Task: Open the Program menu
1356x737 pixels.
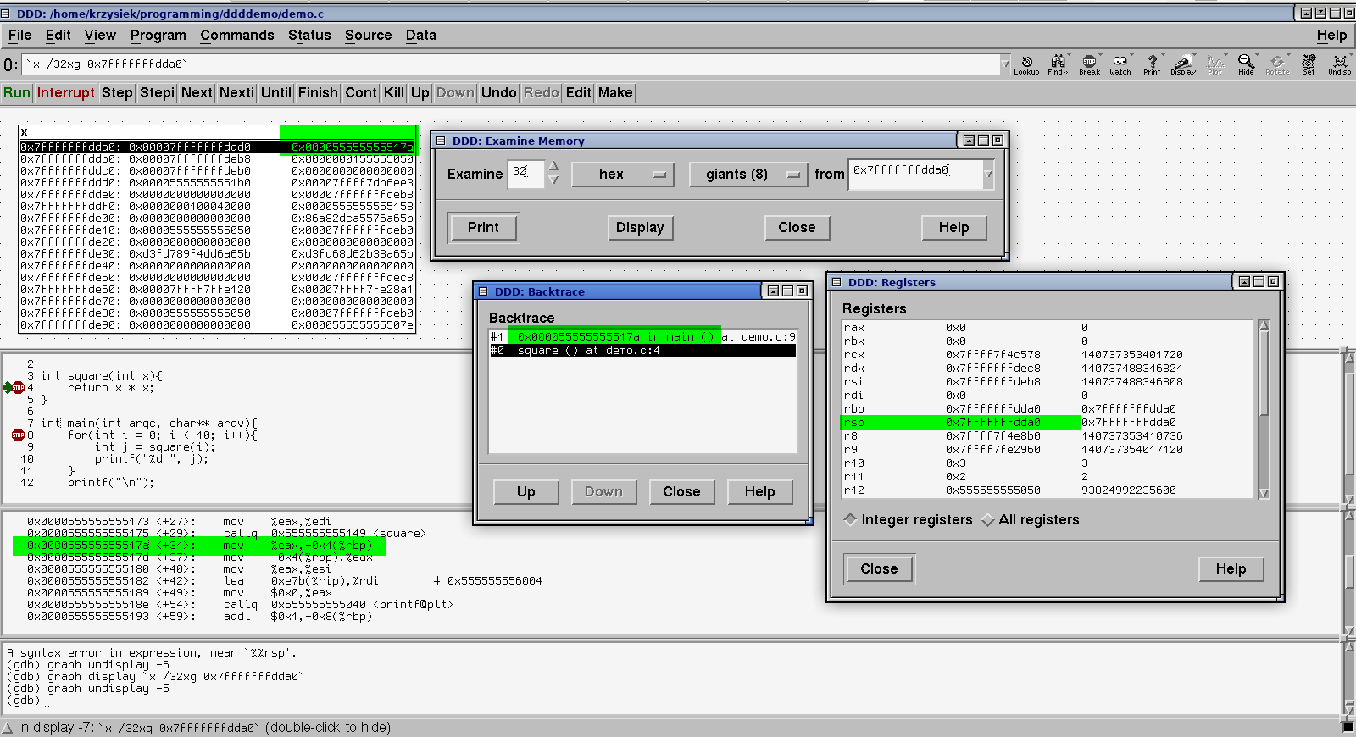Action: click(x=158, y=35)
